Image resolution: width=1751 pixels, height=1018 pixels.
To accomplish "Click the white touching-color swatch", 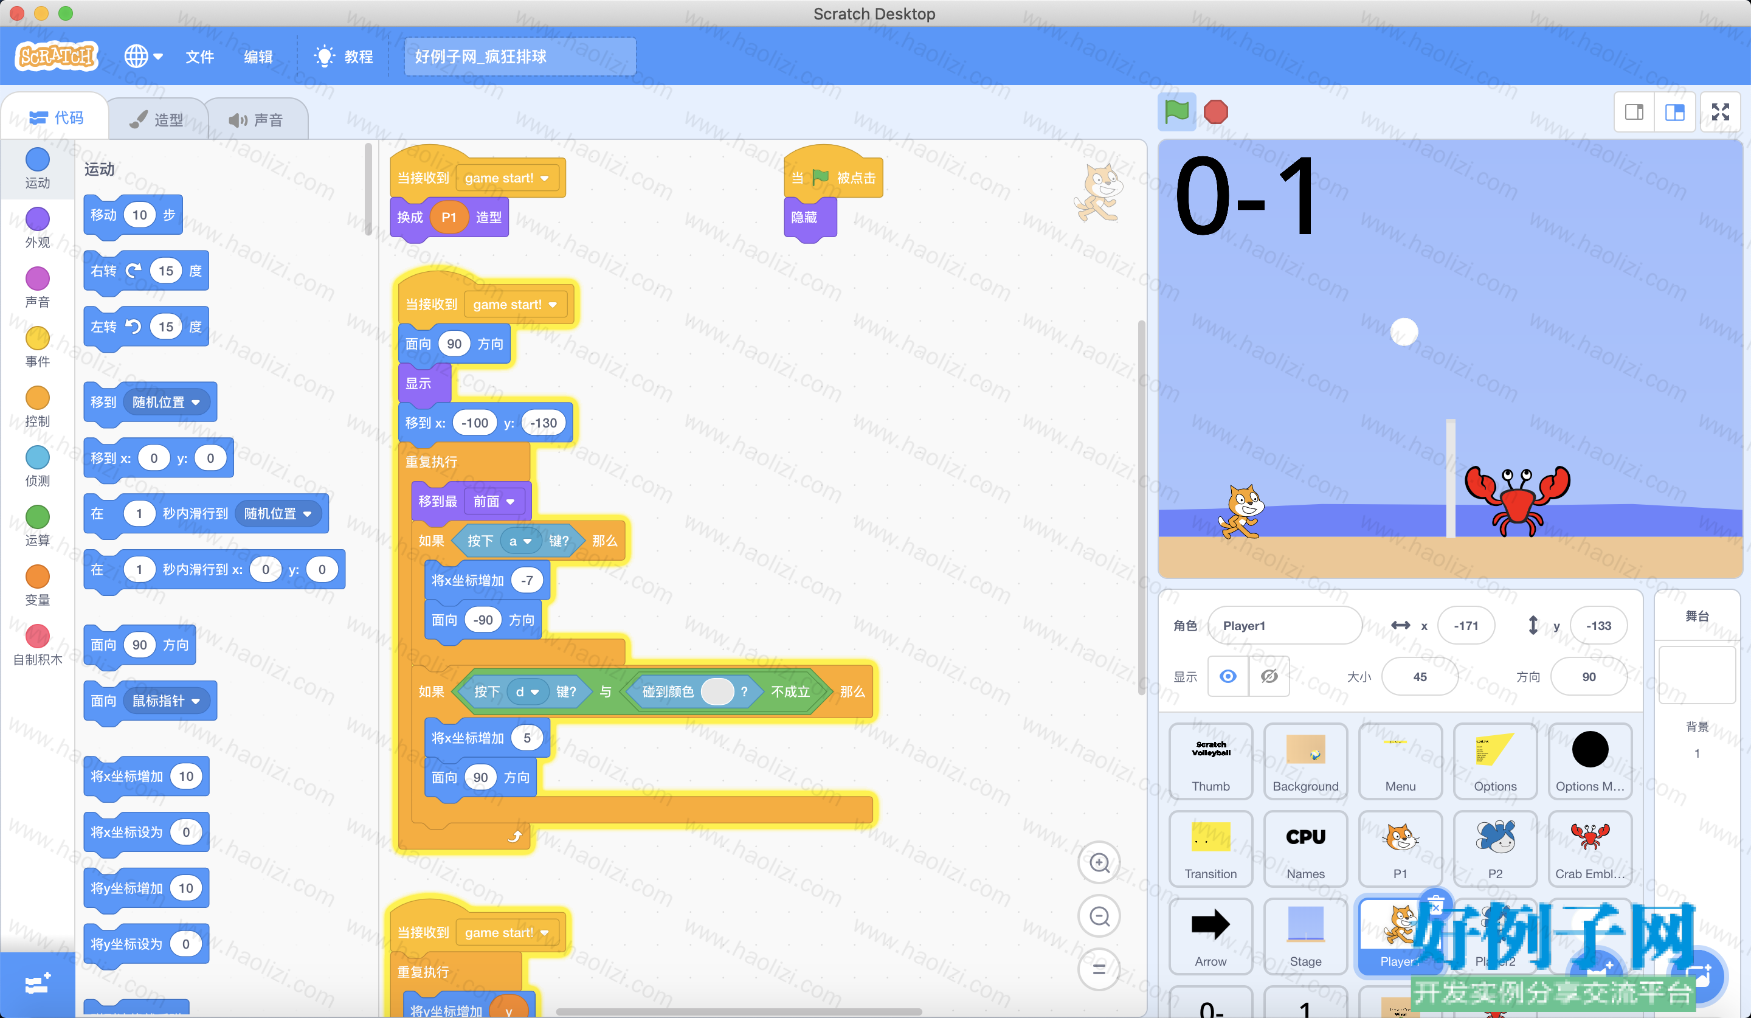I will [x=718, y=692].
